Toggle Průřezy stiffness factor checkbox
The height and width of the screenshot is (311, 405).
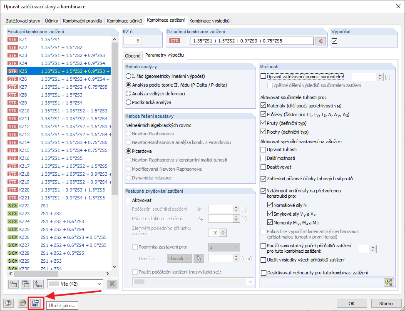(263, 114)
